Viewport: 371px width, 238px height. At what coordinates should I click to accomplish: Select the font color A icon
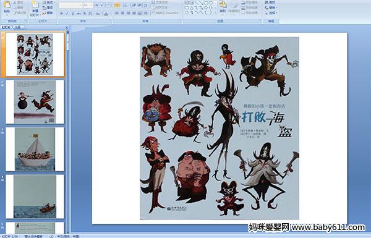point(106,14)
